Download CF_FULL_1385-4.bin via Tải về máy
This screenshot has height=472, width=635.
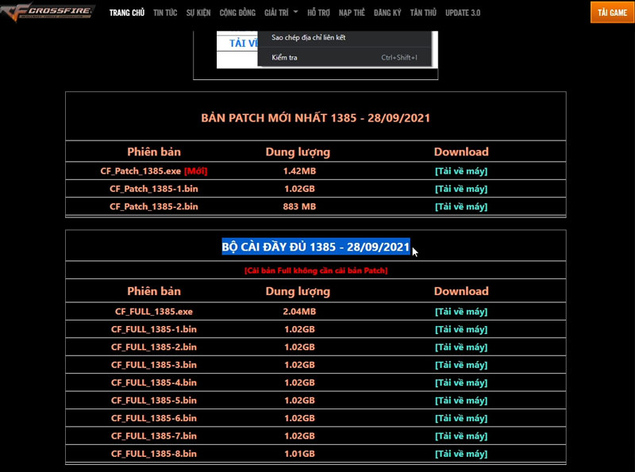(460, 382)
